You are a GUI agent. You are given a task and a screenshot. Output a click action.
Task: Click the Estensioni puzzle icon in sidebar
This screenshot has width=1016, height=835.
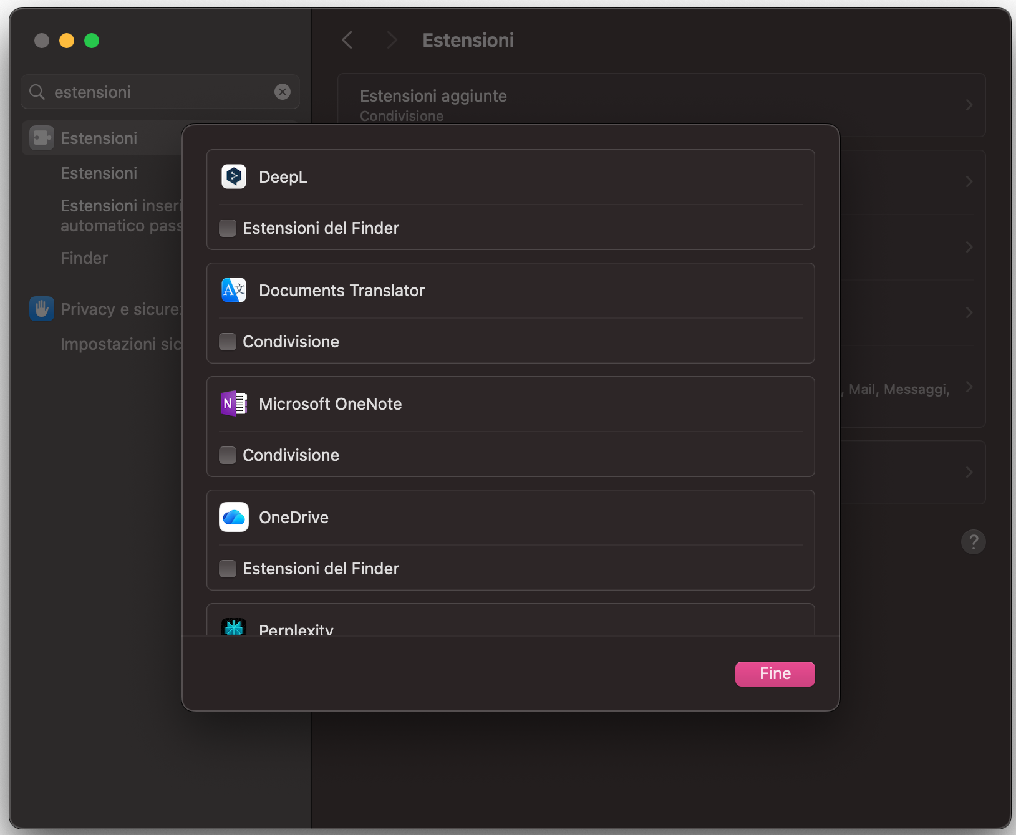click(41, 138)
